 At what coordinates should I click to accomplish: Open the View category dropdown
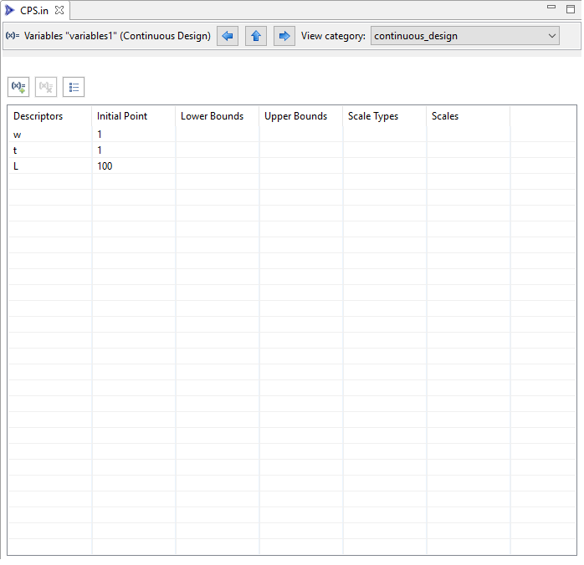point(465,36)
